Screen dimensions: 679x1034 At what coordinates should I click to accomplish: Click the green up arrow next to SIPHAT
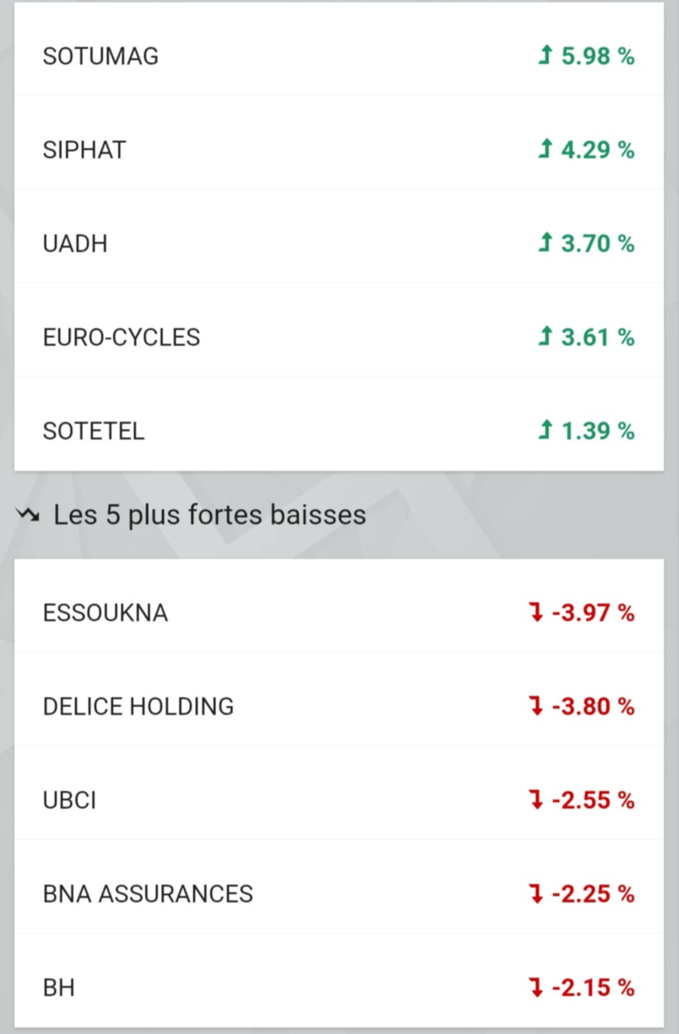545,149
